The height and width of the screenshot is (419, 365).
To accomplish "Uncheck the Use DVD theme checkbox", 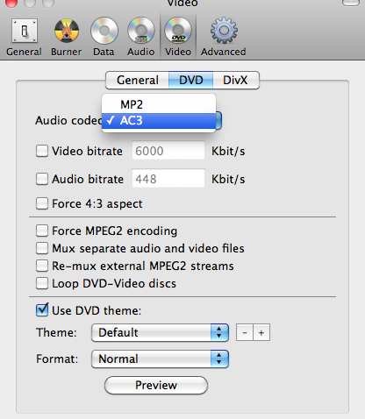I will pos(42,310).
